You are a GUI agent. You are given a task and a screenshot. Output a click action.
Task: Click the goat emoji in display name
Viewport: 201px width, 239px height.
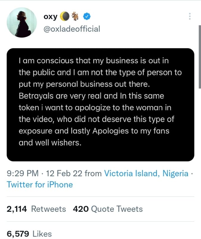pyautogui.click(x=75, y=16)
